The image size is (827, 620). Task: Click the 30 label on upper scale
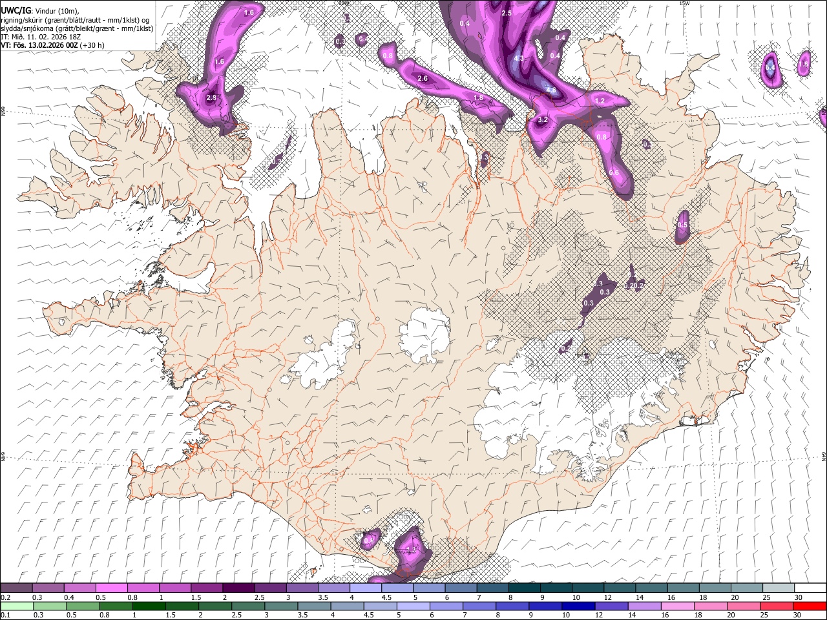tap(798, 597)
